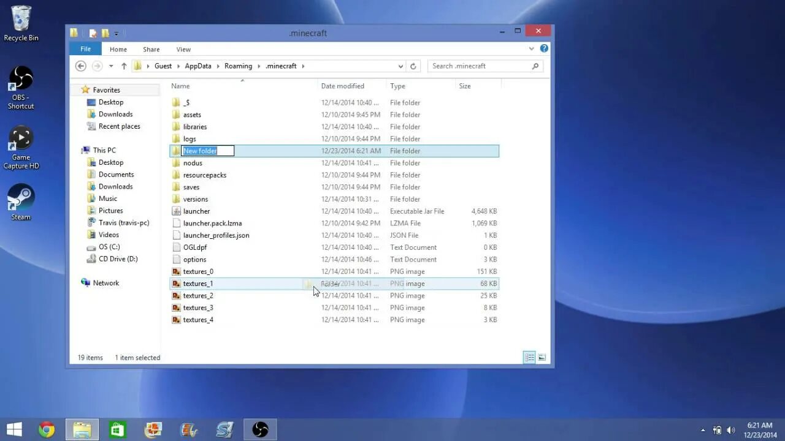Open the File ribbon tab
The width and height of the screenshot is (785, 441).
point(85,49)
